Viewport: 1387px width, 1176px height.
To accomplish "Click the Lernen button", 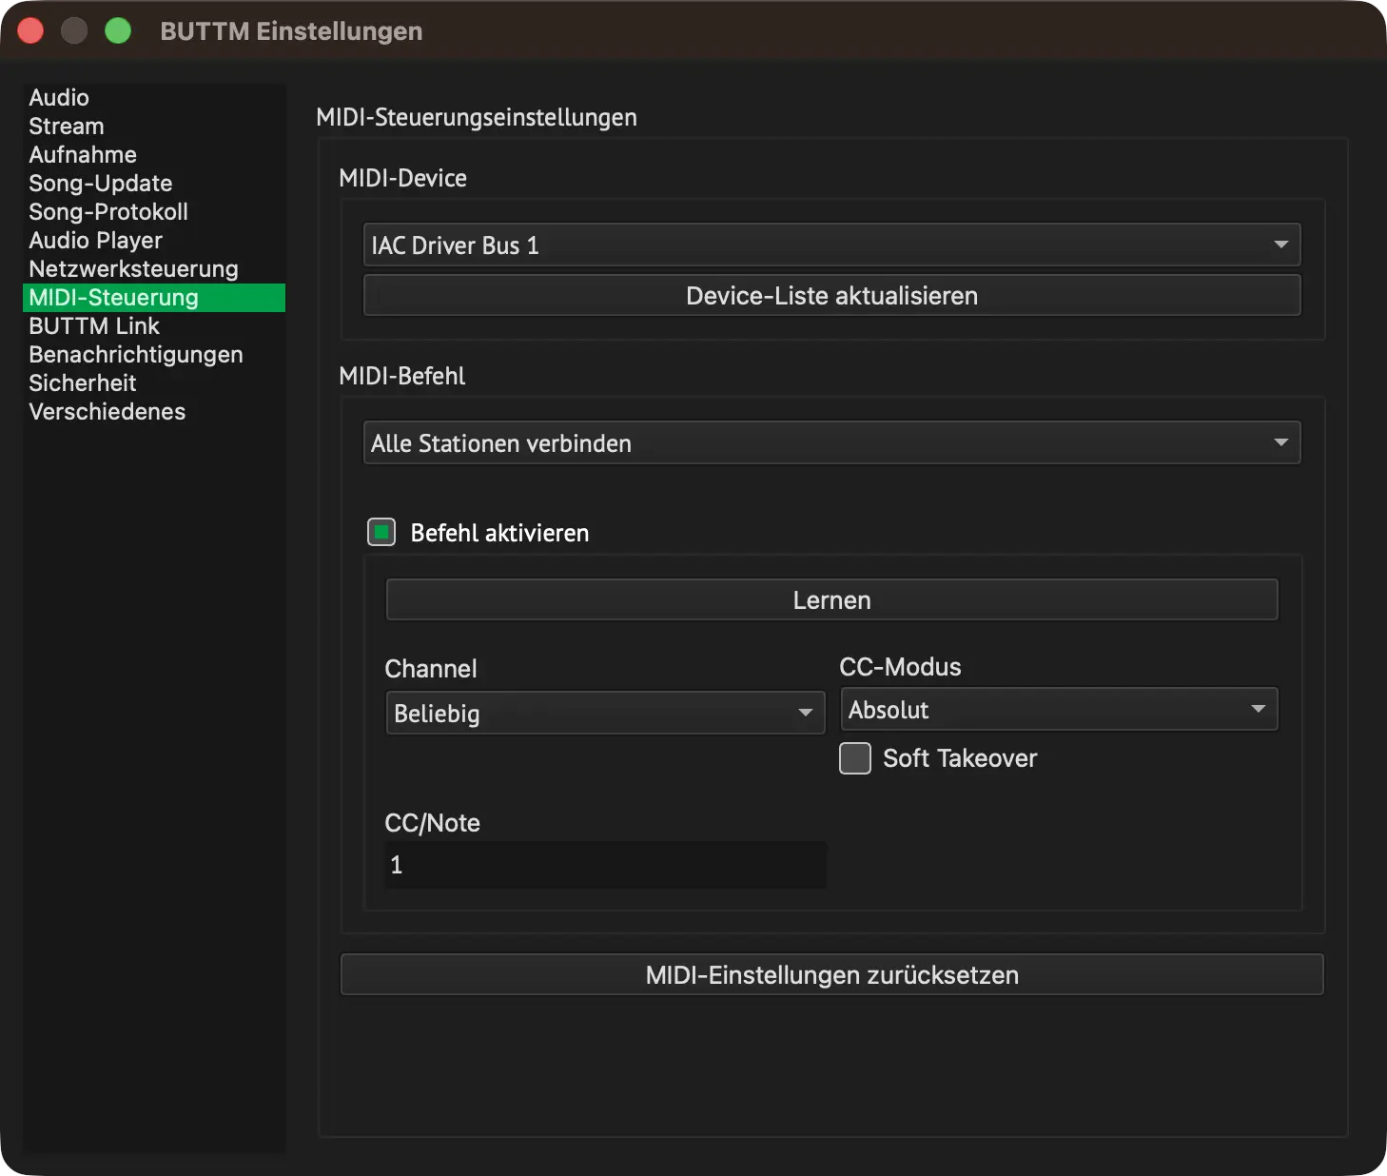I will click(831, 599).
